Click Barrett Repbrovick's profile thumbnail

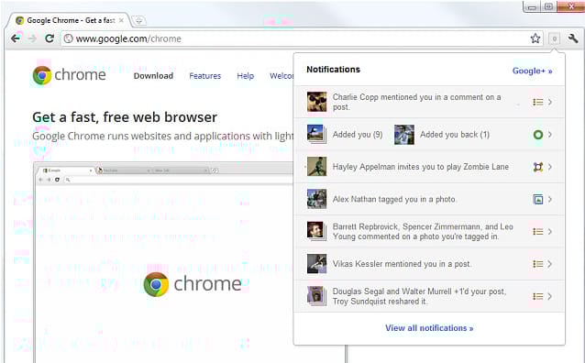coord(316,231)
